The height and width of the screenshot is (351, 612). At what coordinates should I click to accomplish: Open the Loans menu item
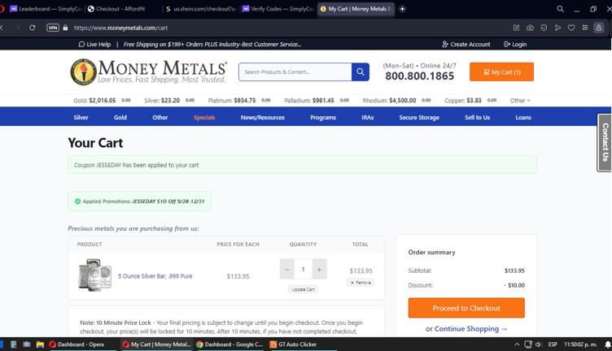523,117
